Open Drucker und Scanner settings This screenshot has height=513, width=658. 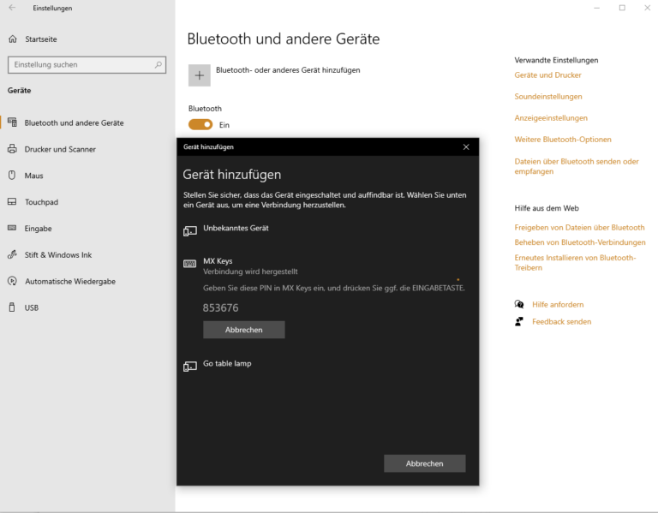pyautogui.click(x=60, y=149)
